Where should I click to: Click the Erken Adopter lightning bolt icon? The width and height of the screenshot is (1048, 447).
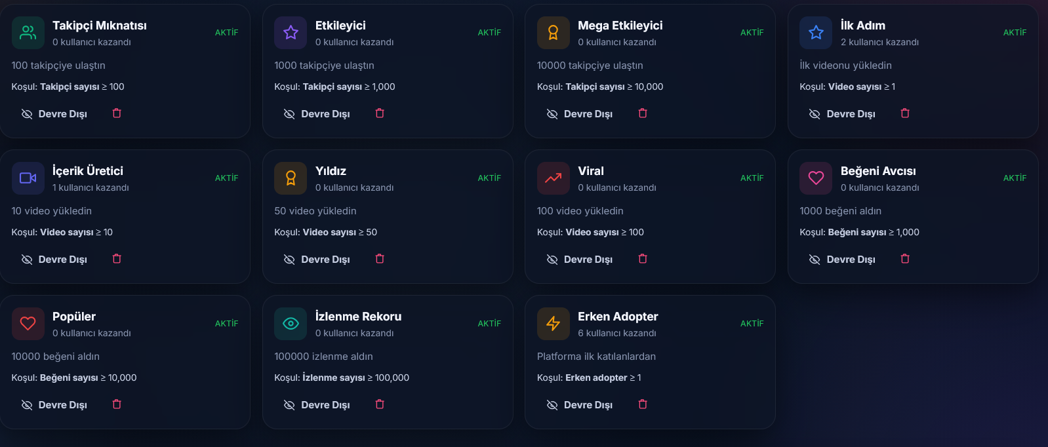(x=554, y=324)
